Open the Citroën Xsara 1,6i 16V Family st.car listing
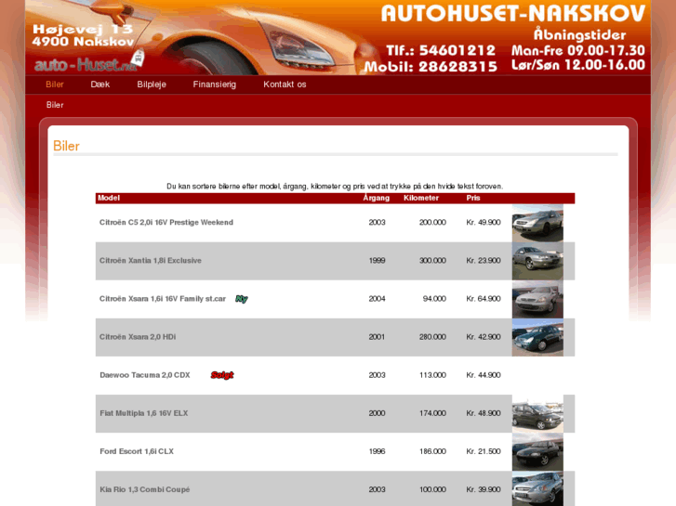The image size is (676, 506). pyautogui.click(x=163, y=299)
